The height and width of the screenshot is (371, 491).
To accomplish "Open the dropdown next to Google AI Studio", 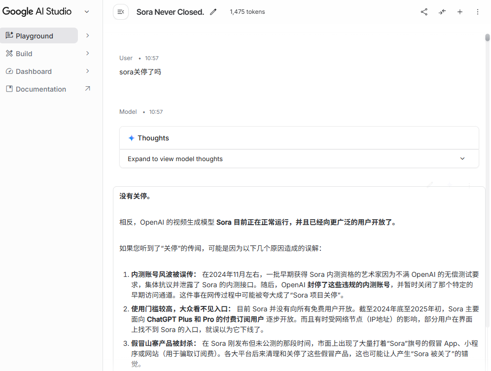I will coord(87,12).
